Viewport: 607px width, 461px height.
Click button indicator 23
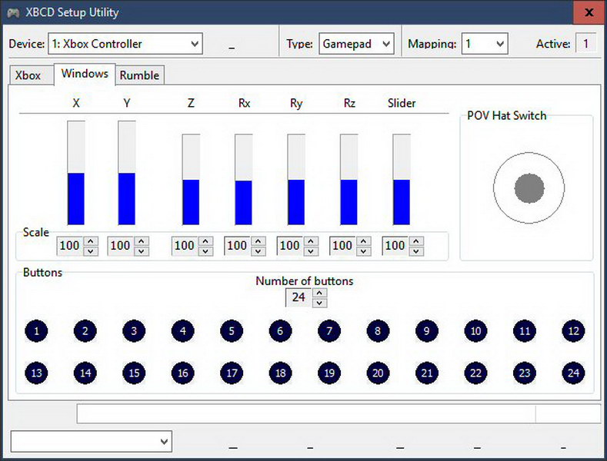coord(525,373)
